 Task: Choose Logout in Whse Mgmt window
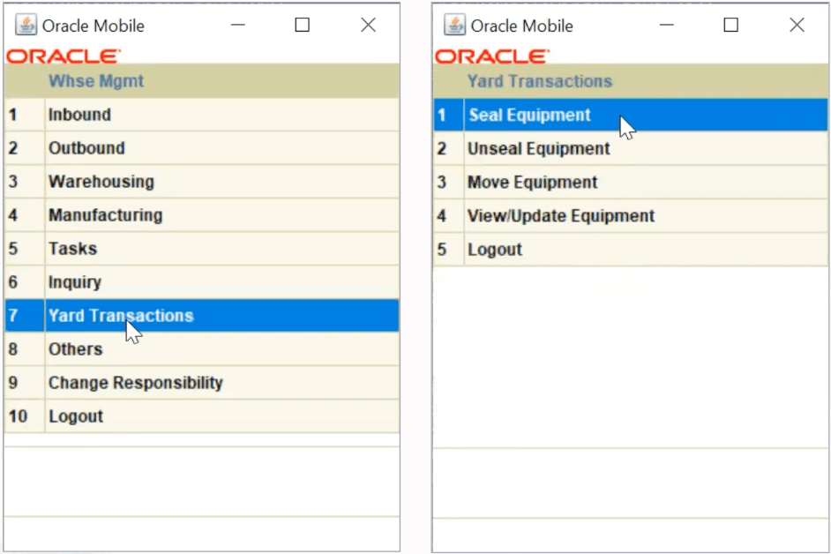pos(202,416)
